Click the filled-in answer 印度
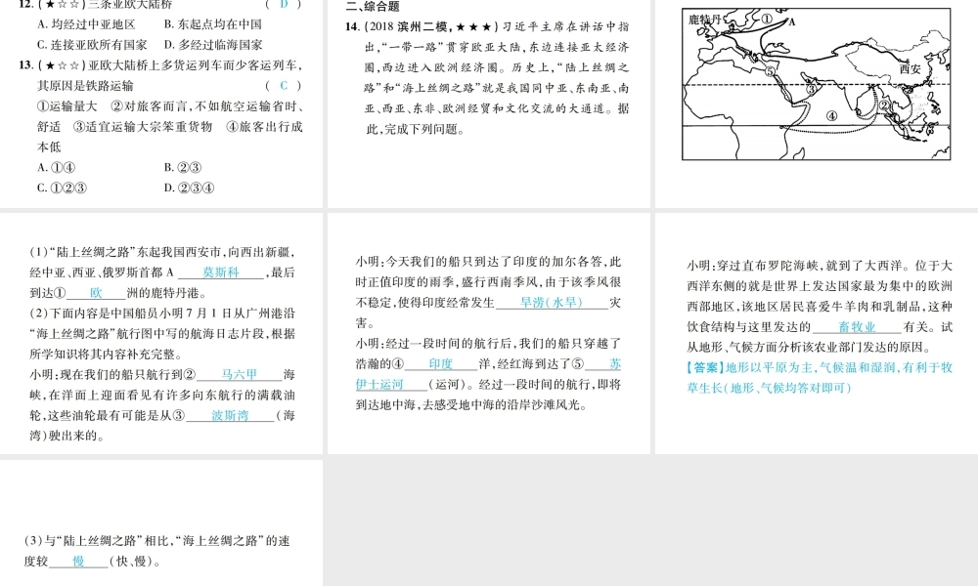978x586 pixels. [440, 364]
